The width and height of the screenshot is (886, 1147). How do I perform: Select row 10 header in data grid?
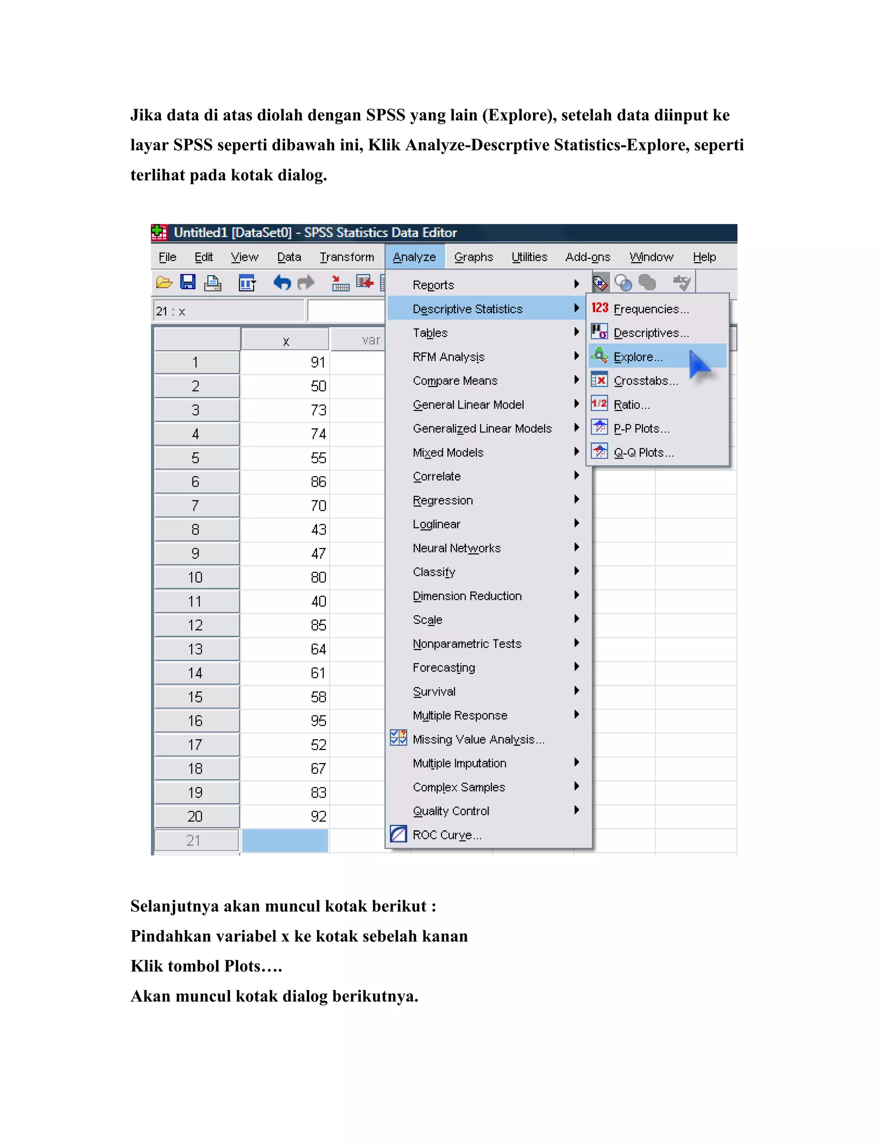pos(196,578)
